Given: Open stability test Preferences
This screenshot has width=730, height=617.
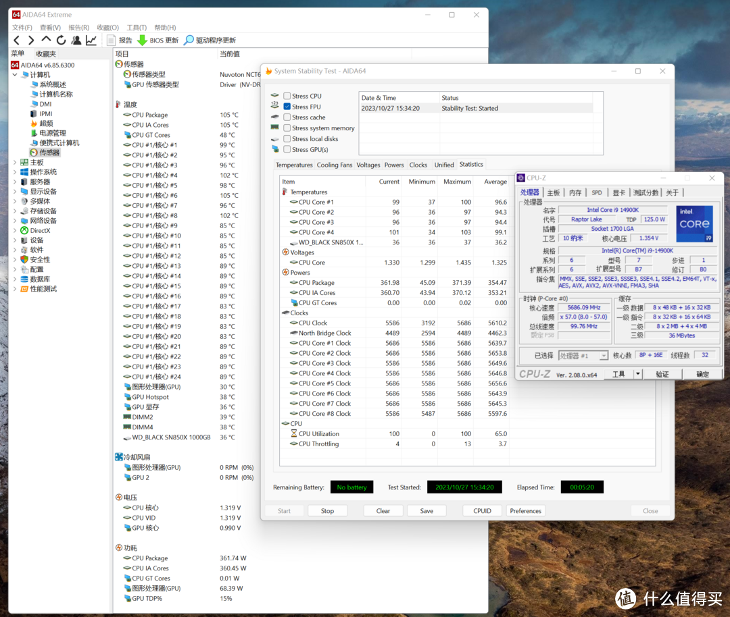Looking at the screenshot, I should click(526, 511).
